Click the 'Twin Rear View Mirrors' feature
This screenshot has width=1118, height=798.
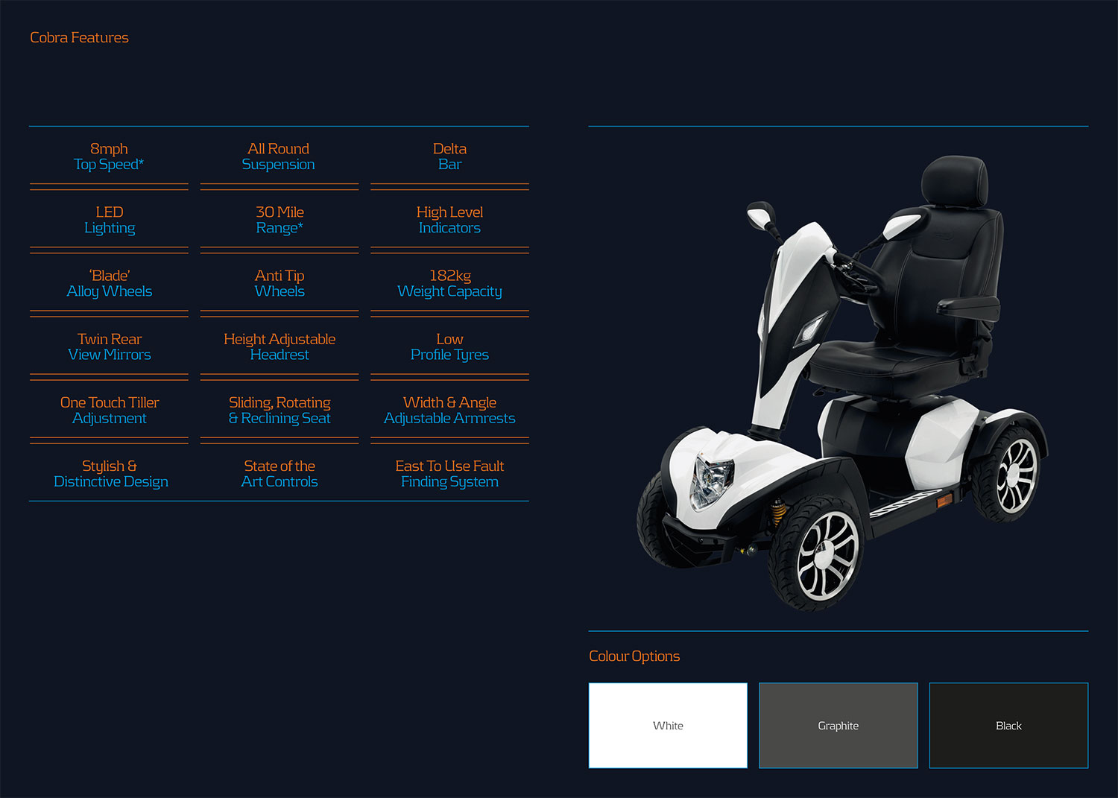110,346
